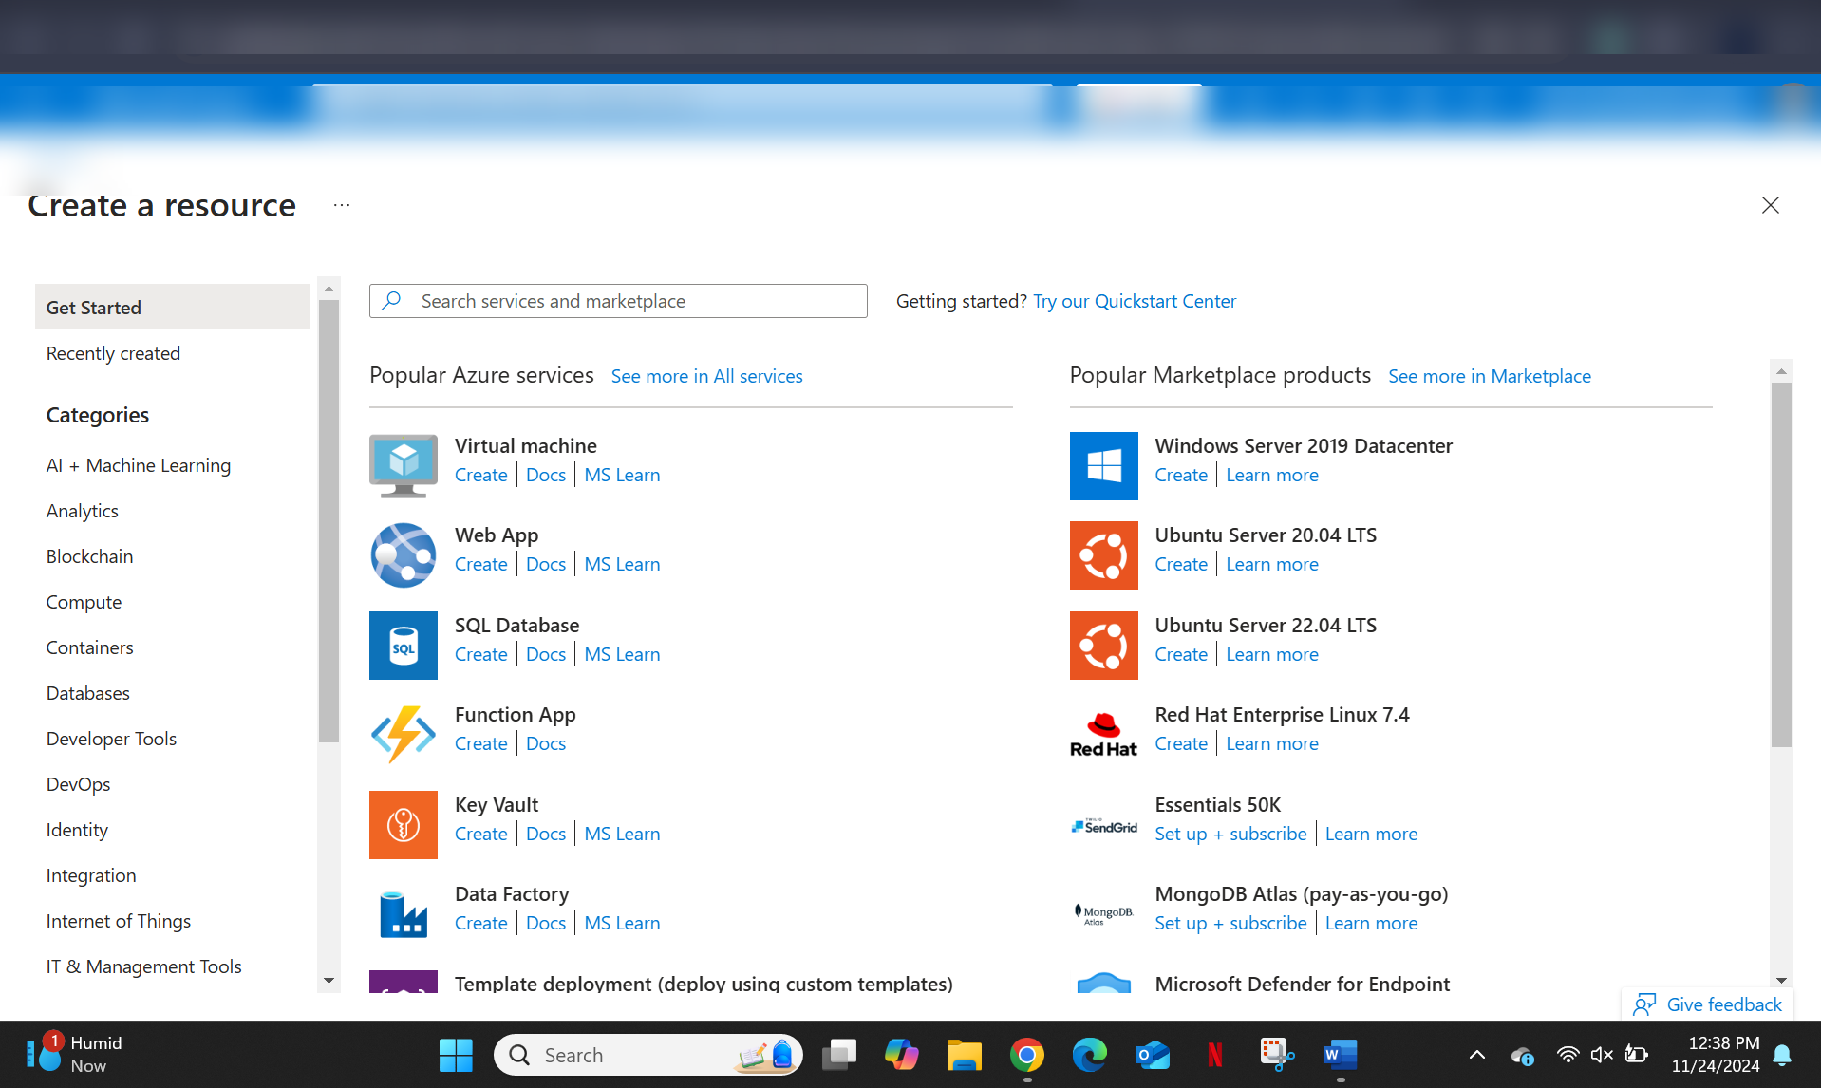Viewport: 1821px width, 1088px height.
Task: Select the Databases category
Action: (88, 693)
